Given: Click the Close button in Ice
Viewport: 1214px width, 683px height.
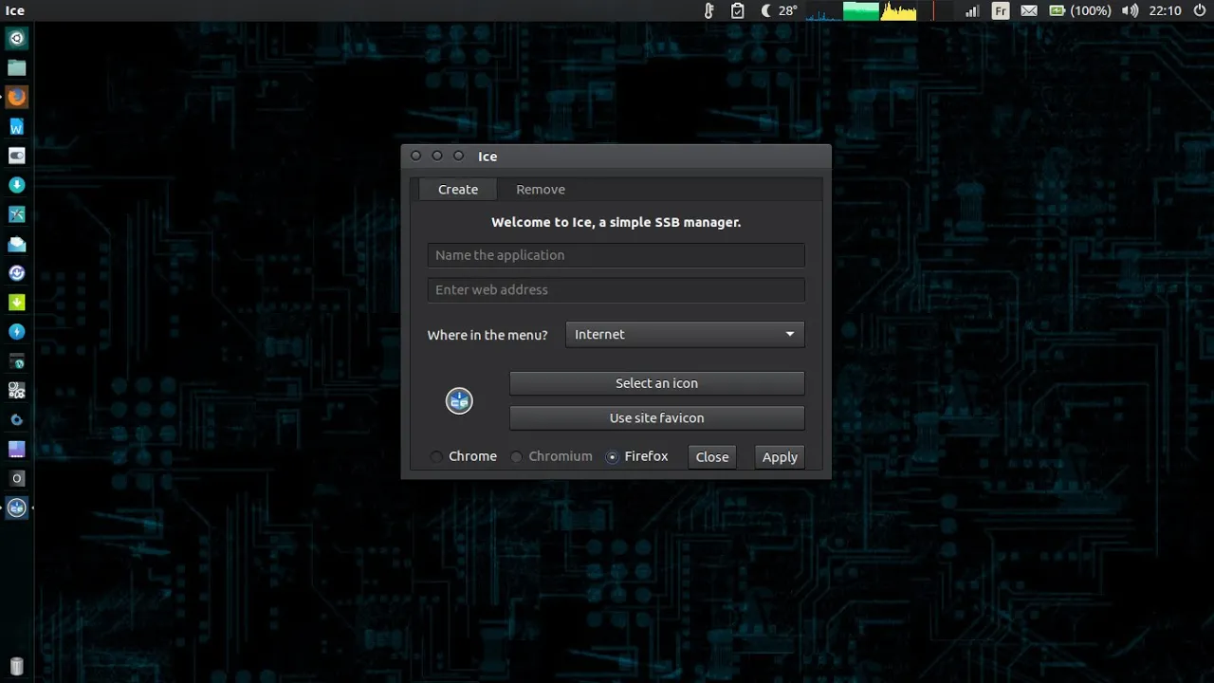Looking at the screenshot, I should [712, 457].
